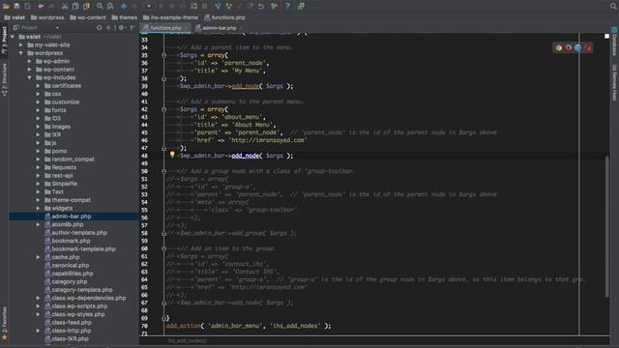Click the Save All toolbar icon
Viewport: 619px width, 348px height.
16,6
